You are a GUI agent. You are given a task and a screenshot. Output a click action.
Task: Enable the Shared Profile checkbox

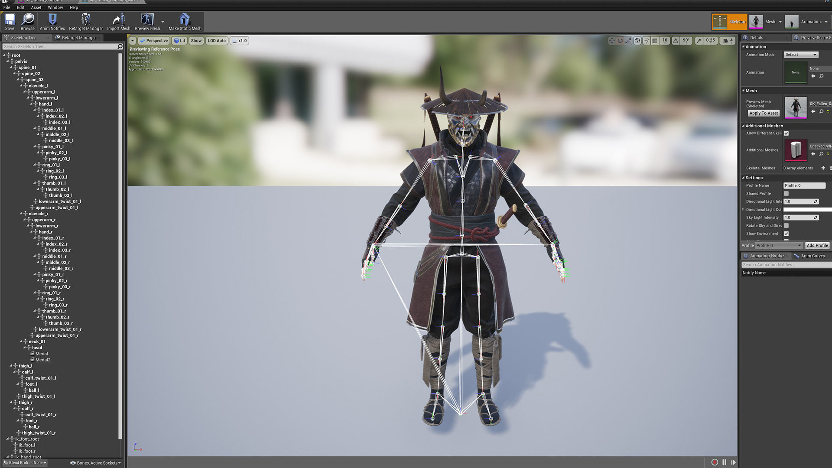786,194
